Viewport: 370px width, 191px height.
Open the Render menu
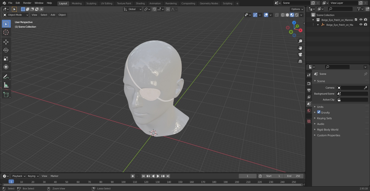pos(27,3)
